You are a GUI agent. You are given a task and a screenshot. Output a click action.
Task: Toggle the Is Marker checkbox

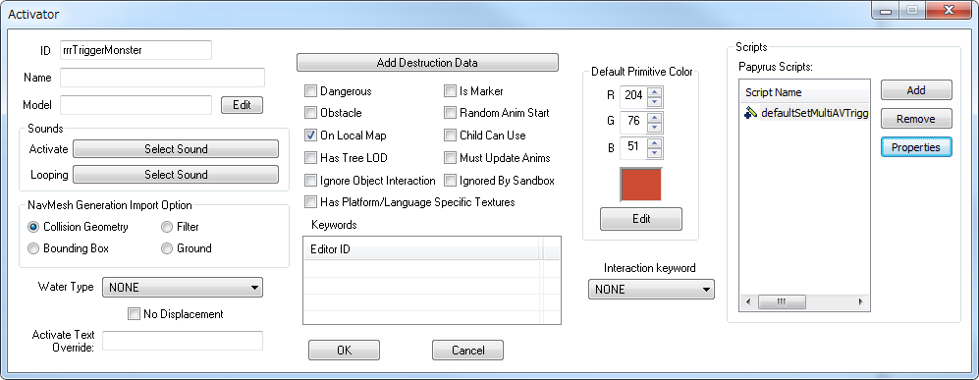450,91
